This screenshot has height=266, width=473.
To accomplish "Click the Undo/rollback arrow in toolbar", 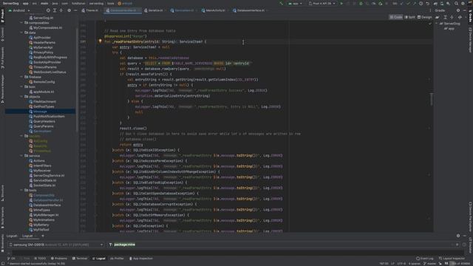I will (427, 3).
